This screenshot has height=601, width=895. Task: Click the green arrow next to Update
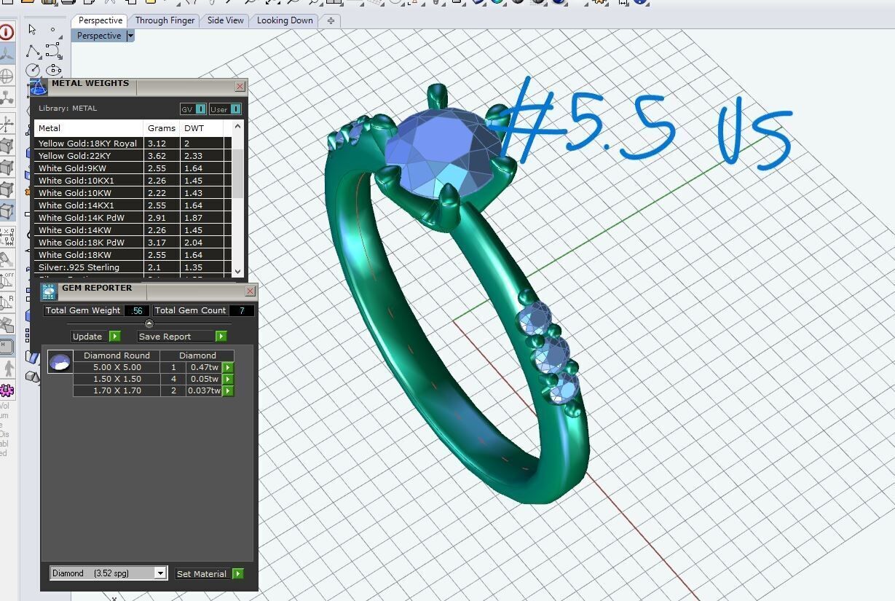[x=114, y=337]
